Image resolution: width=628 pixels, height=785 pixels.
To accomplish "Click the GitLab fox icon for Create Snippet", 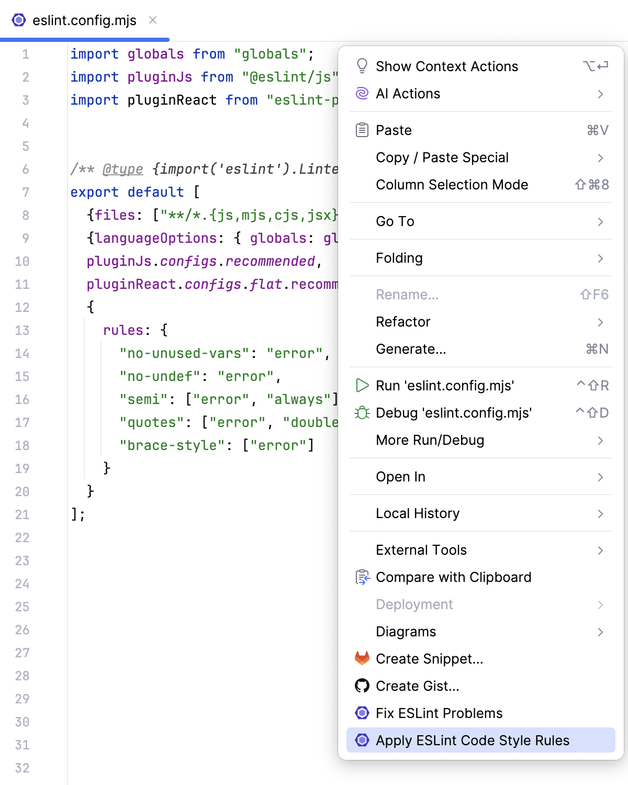I will pyautogui.click(x=362, y=658).
